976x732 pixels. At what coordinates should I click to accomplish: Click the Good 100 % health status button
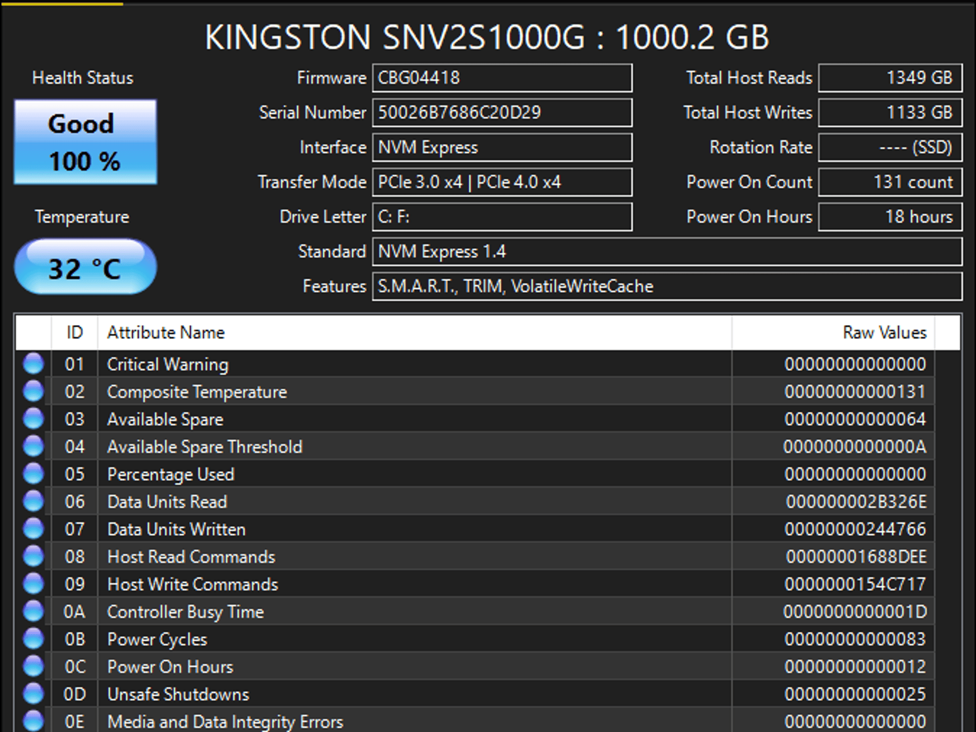(x=85, y=142)
